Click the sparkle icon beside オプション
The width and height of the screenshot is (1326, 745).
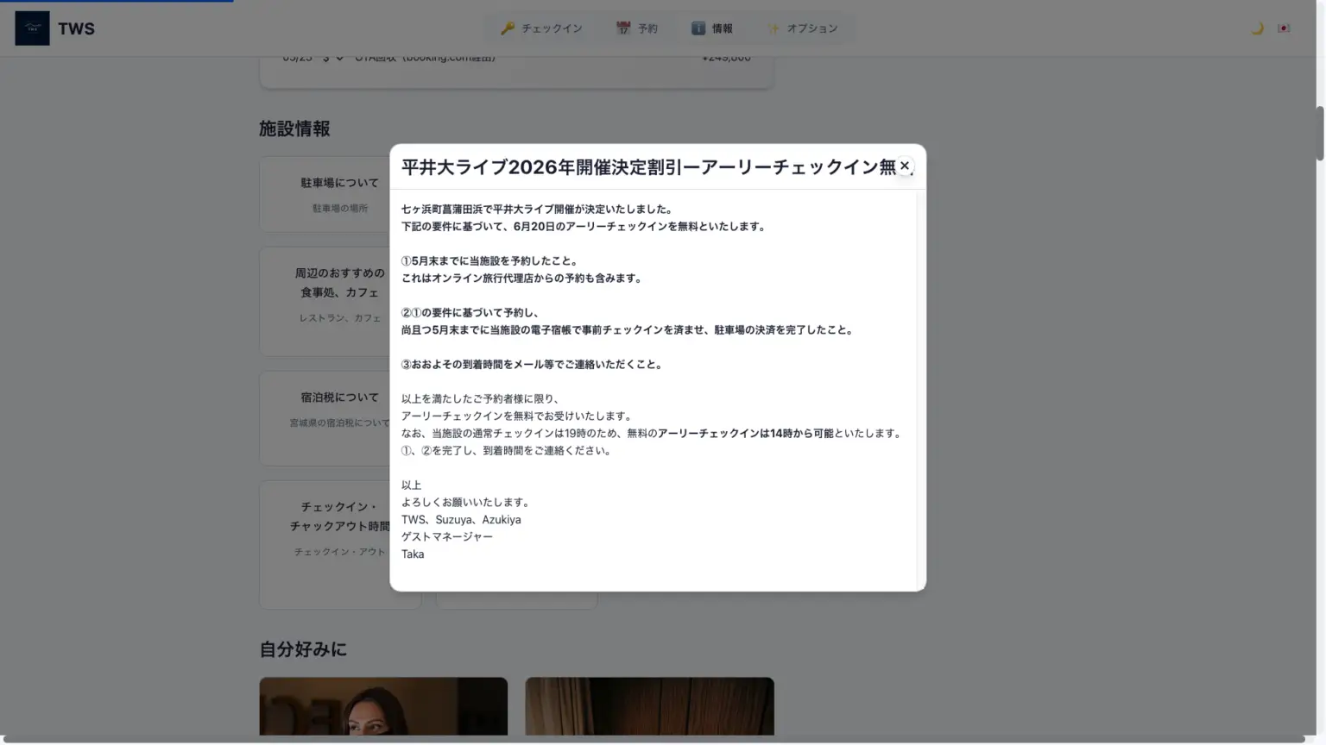773,28
